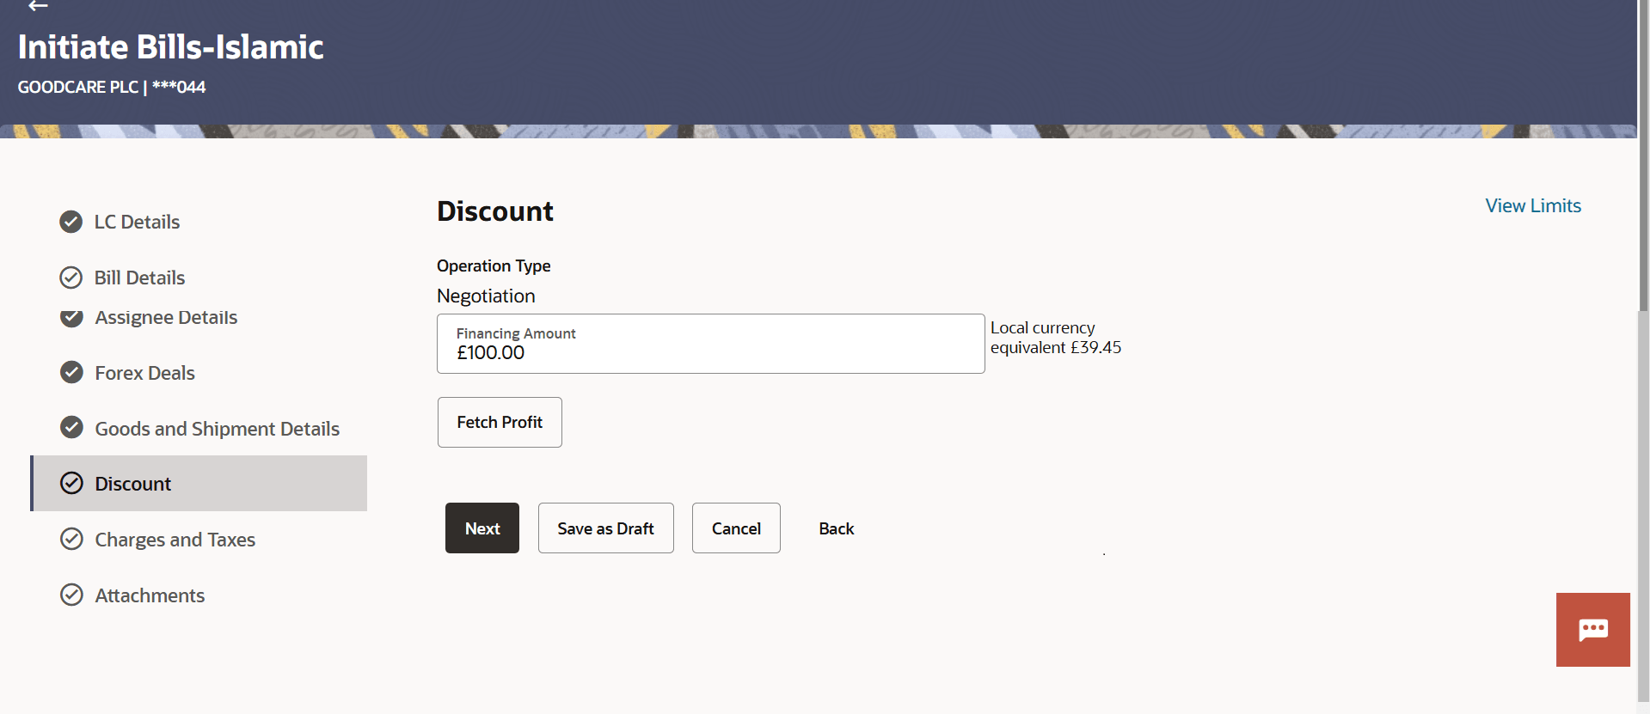The image size is (1650, 714).
Task: Click the back arrow icon in header
Action: pyautogui.click(x=38, y=5)
